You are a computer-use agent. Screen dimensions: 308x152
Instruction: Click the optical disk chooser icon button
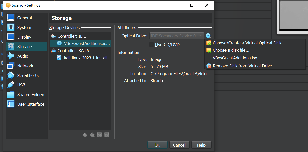coord(208,36)
